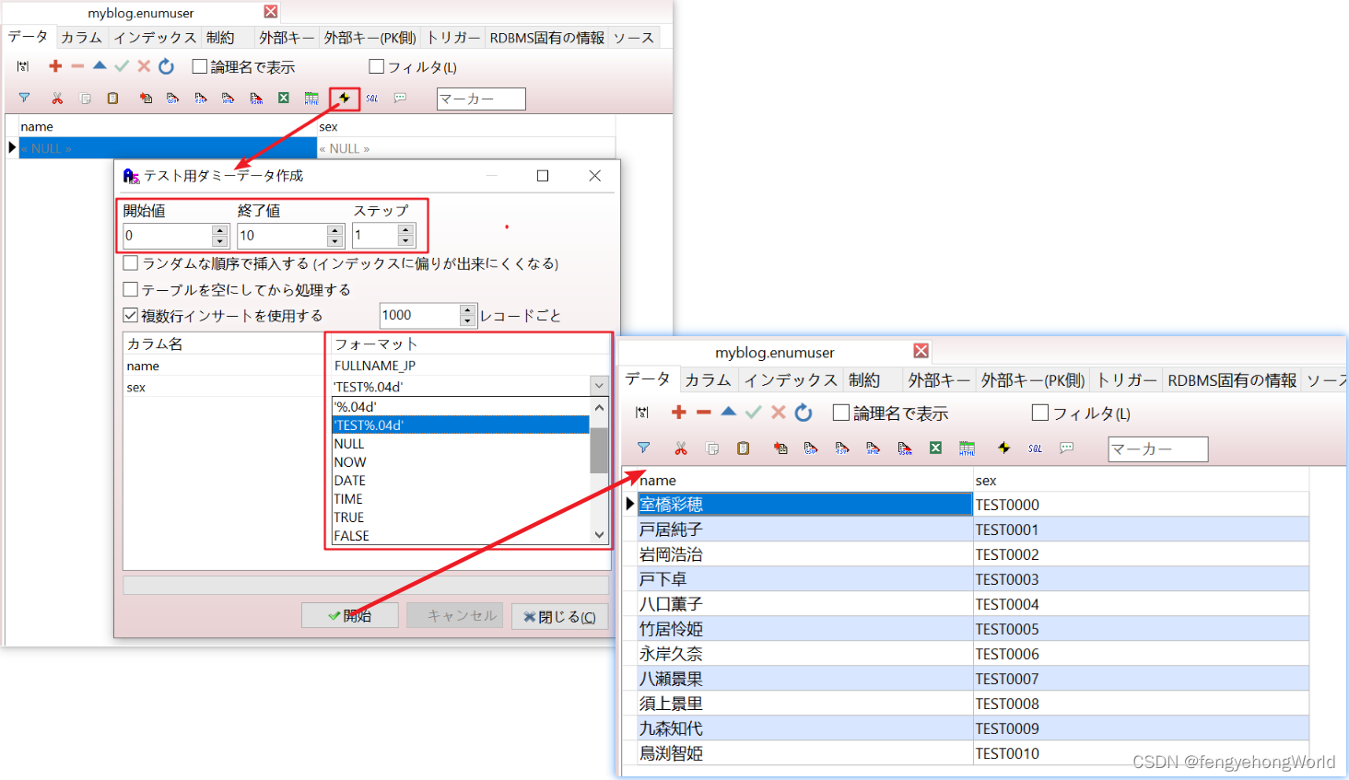Increase the ステップ value with up spinner

click(x=405, y=230)
